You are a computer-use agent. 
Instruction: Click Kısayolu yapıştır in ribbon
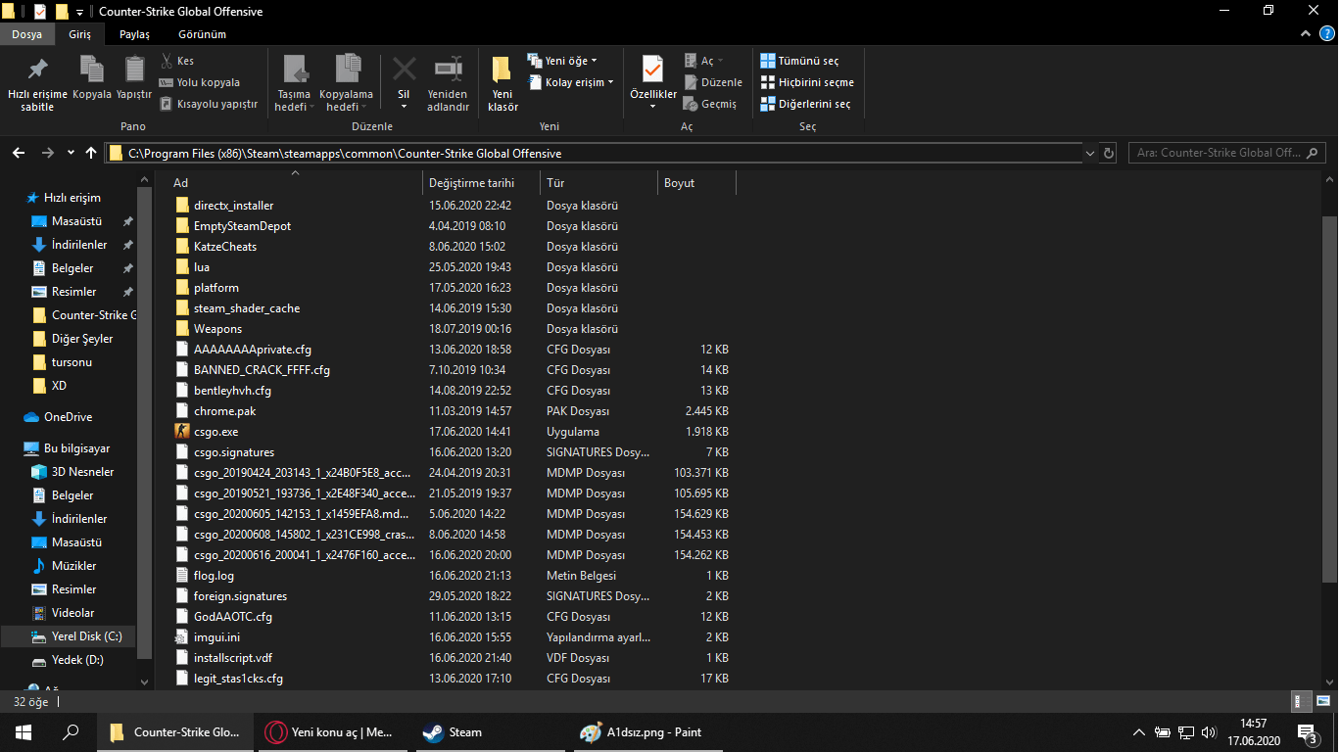pos(208,104)
